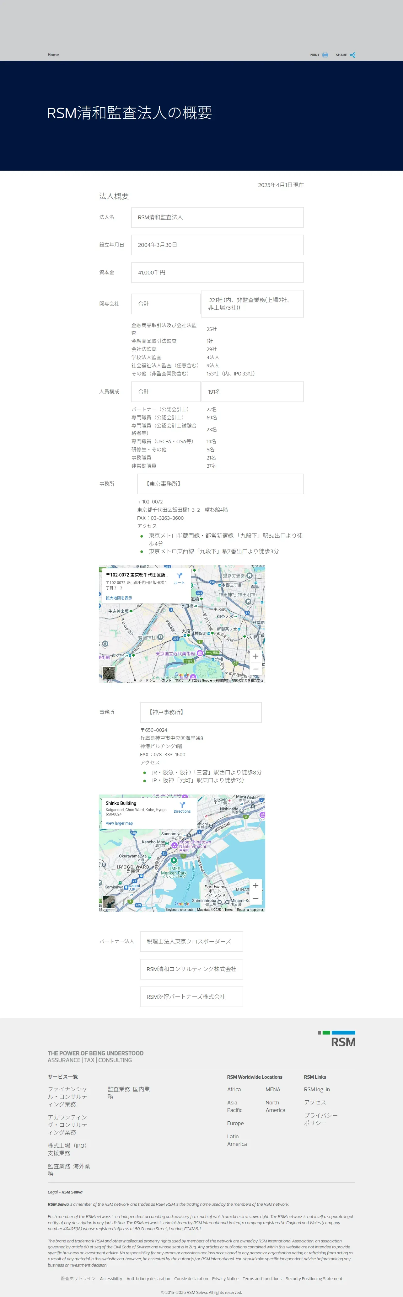Click the 2004年3月30日 establishment date

point(157,245)
